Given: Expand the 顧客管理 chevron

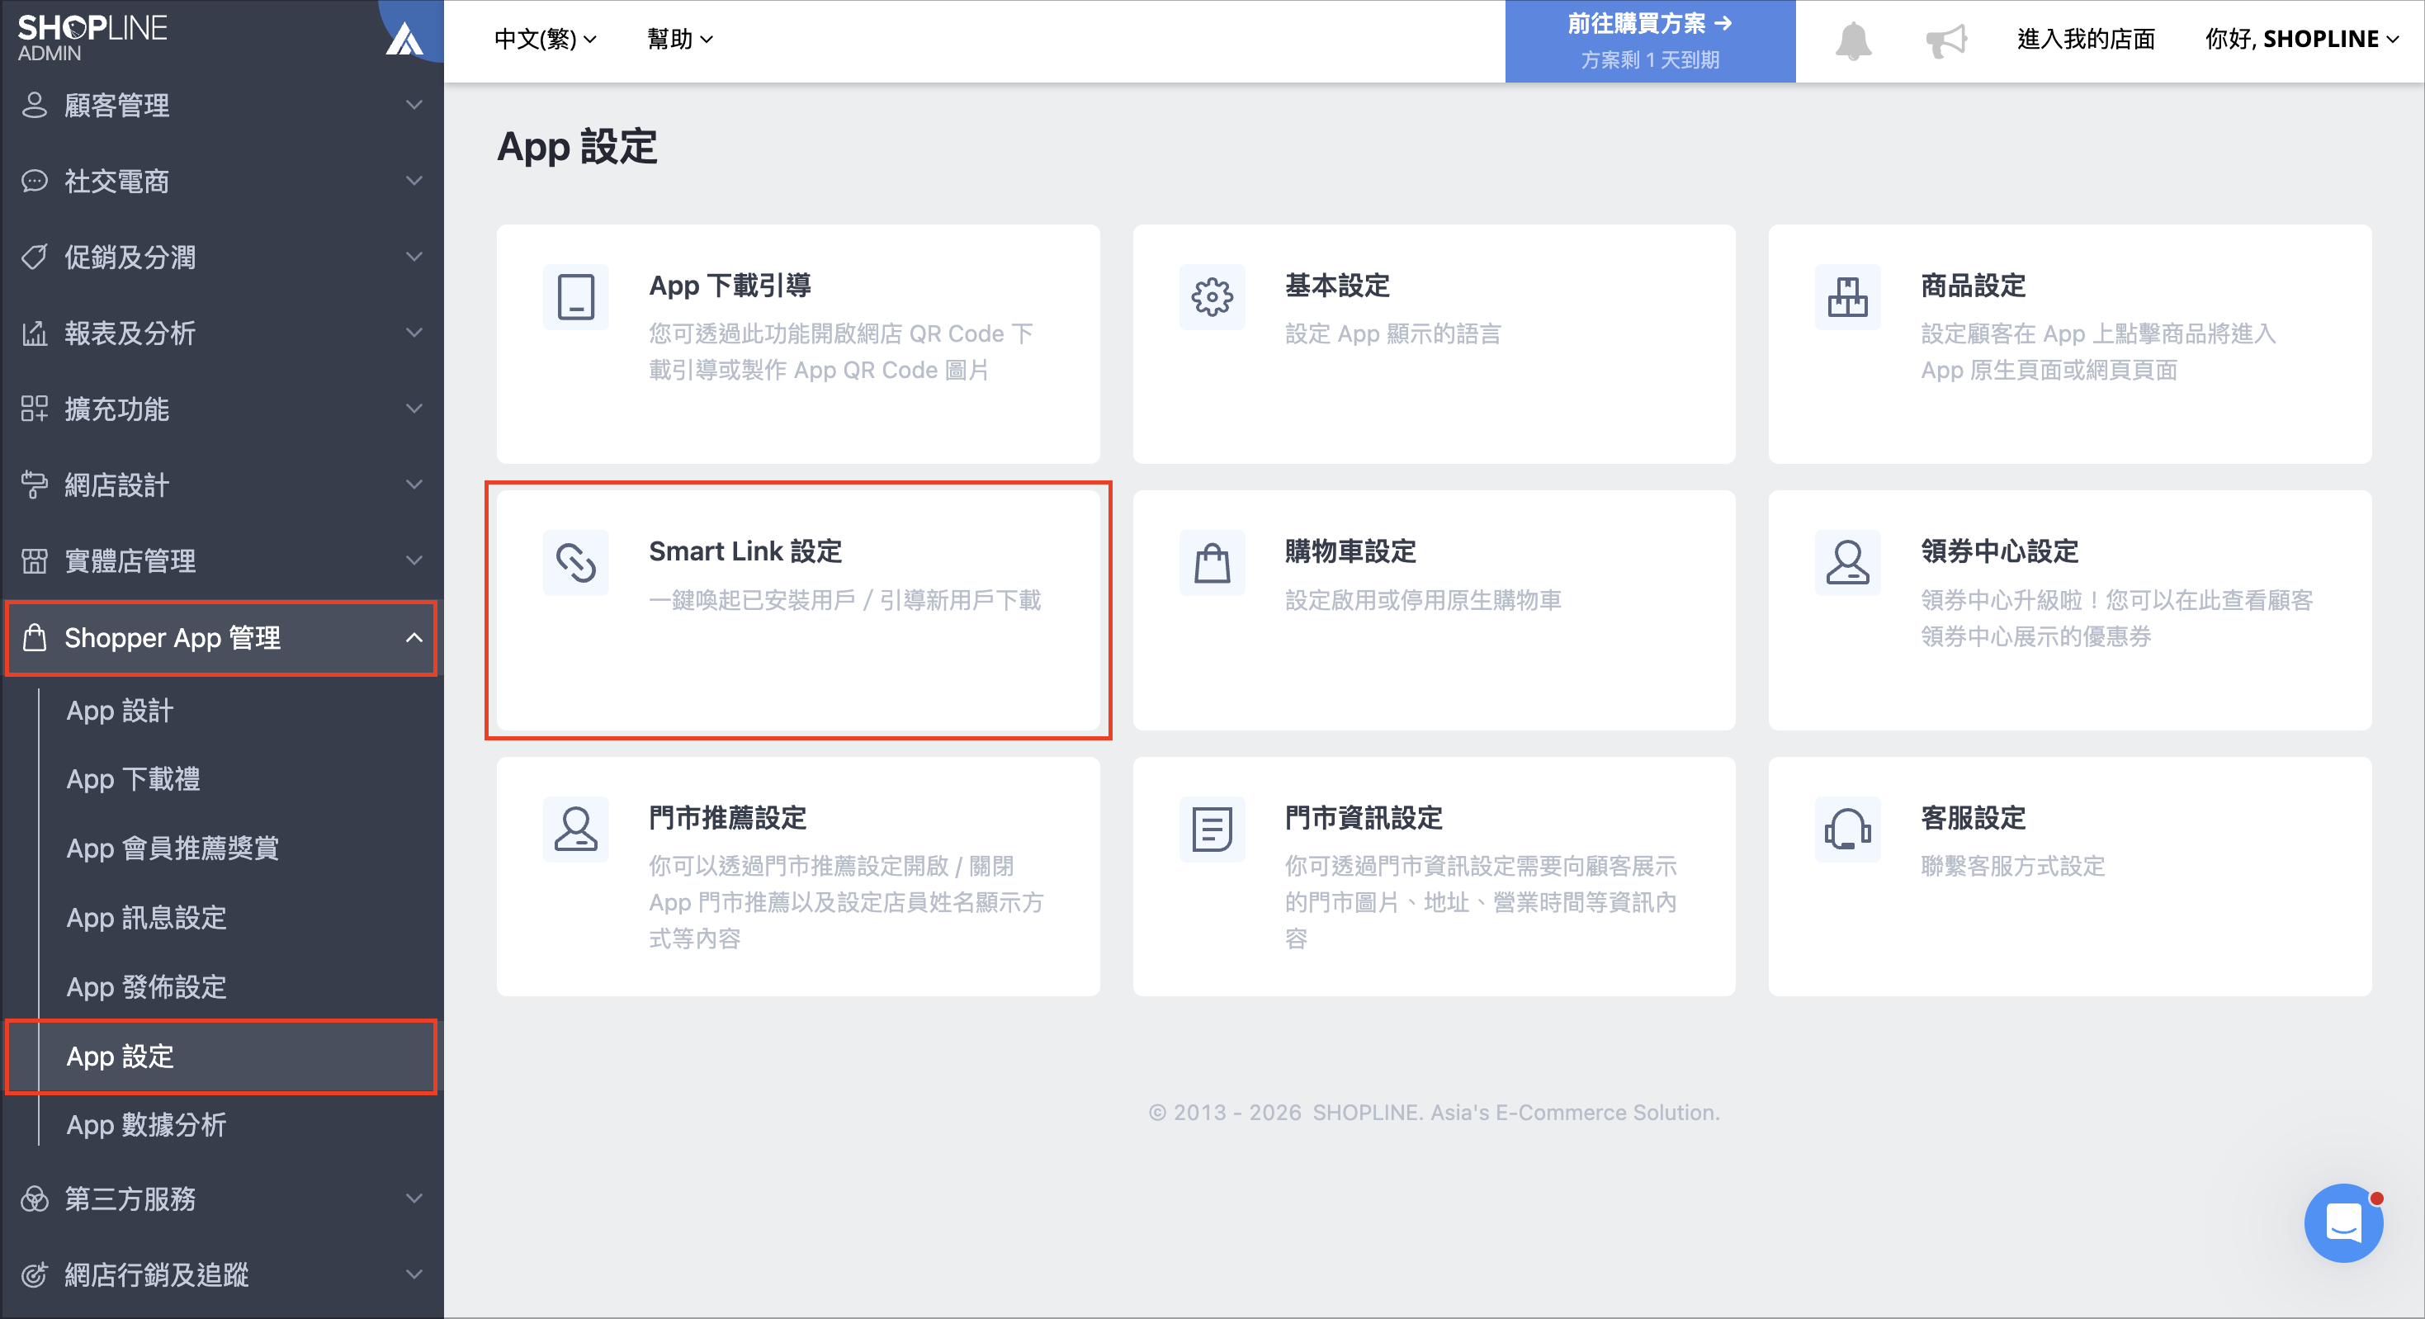Looking at the screenshot, I should click(414, 105).
